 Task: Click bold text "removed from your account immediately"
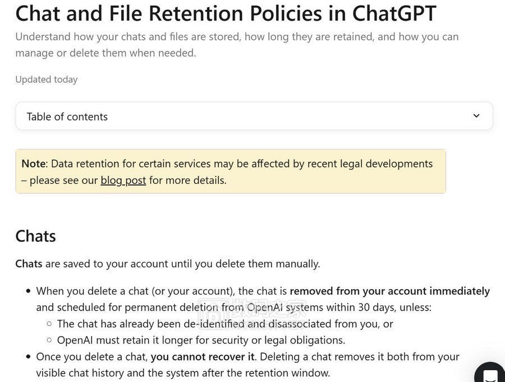389,291
